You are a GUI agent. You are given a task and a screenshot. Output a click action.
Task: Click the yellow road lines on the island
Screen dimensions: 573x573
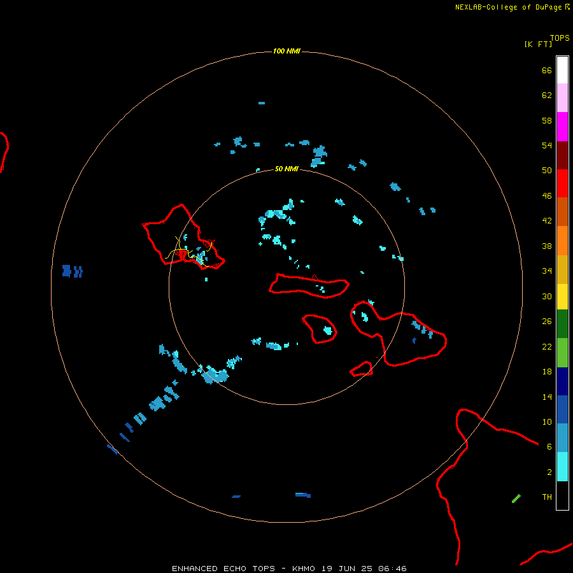pyautogui.click(x=188, y=251)
